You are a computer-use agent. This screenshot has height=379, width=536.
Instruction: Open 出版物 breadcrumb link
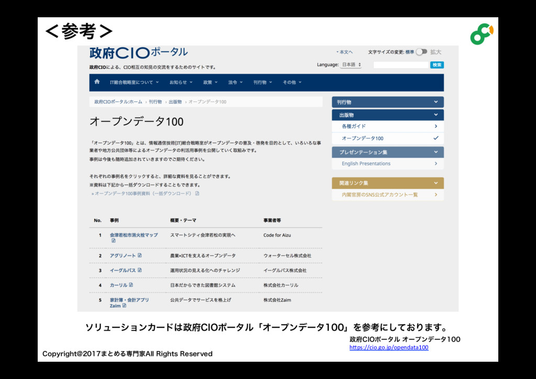pos(175,102)
